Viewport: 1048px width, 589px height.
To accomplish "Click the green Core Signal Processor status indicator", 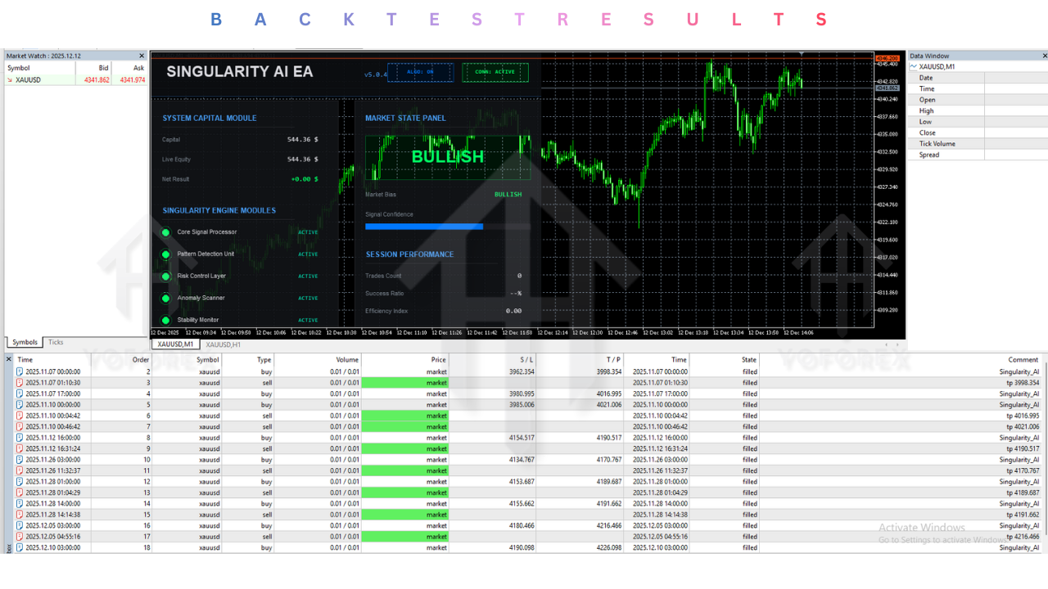I will click(165, 232).
